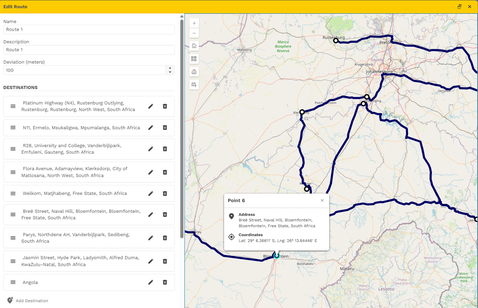Grab the reorder handle for Platinum Highway (N4)
The height and width of the screenshot is (308, 478).
click(x=13, y=106)
